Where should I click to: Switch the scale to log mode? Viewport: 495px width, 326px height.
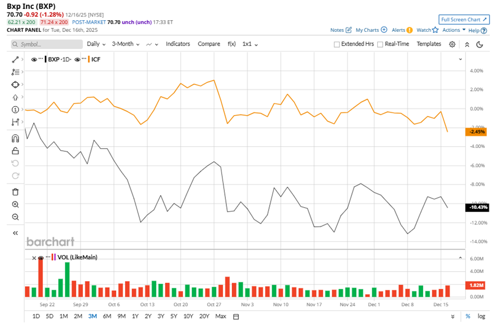click(x=481, y=316)
